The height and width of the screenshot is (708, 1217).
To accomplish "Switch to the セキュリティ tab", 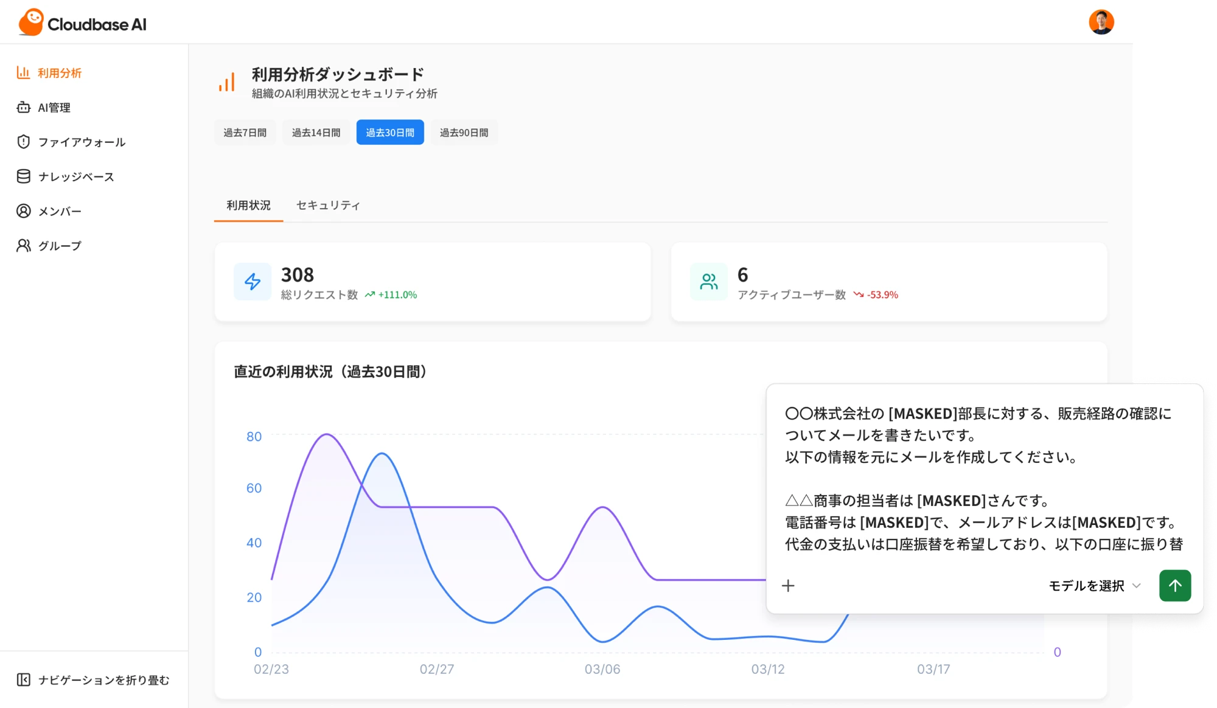I will [x=327, y=206].
